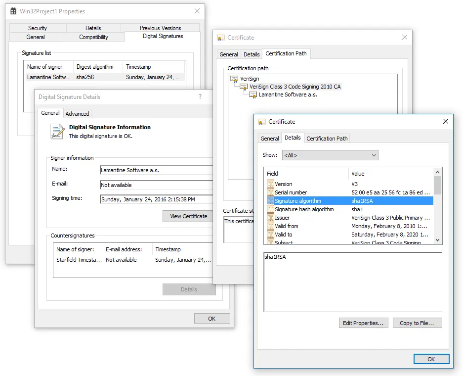Click the Field column header
463x376 pixels.
[307, 174]
